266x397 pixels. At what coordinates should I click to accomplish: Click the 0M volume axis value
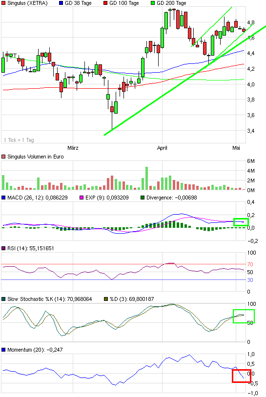tap(251, 190)
